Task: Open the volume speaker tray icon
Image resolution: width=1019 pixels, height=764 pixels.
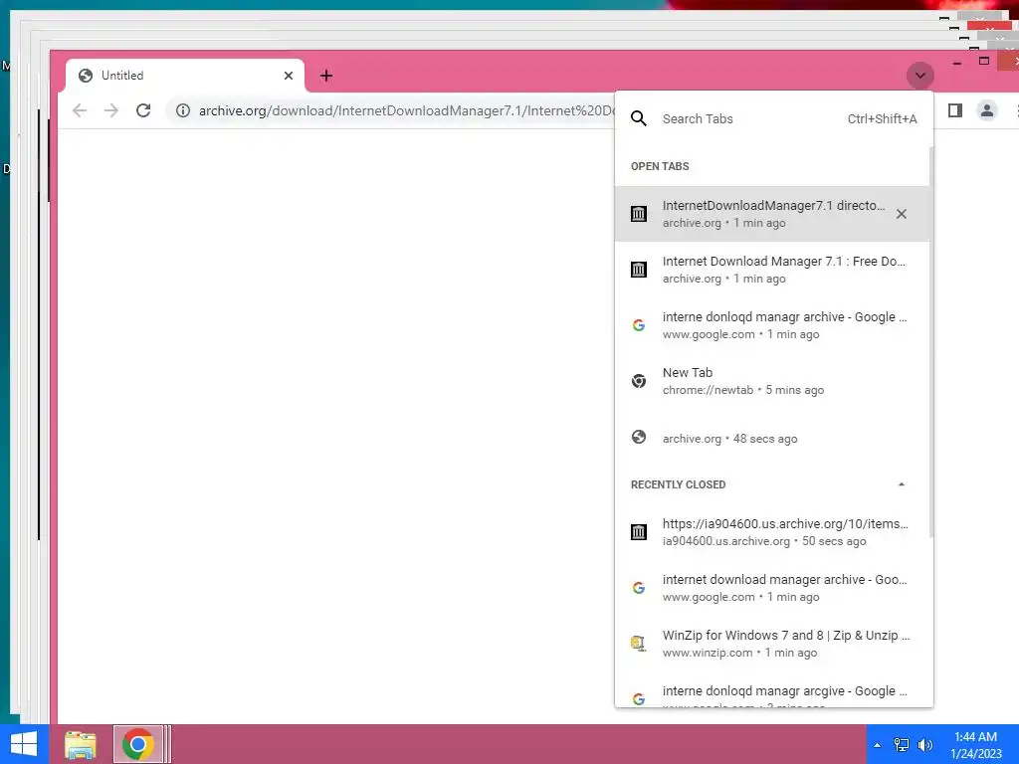Action: click(924, 744)
